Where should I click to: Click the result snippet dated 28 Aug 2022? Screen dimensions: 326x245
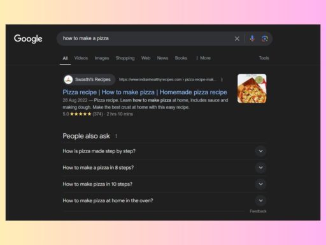145,104
